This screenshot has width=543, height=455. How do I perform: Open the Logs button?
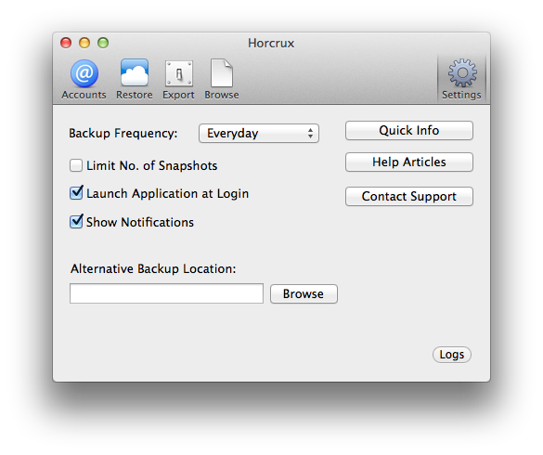(x=452, y=355)
